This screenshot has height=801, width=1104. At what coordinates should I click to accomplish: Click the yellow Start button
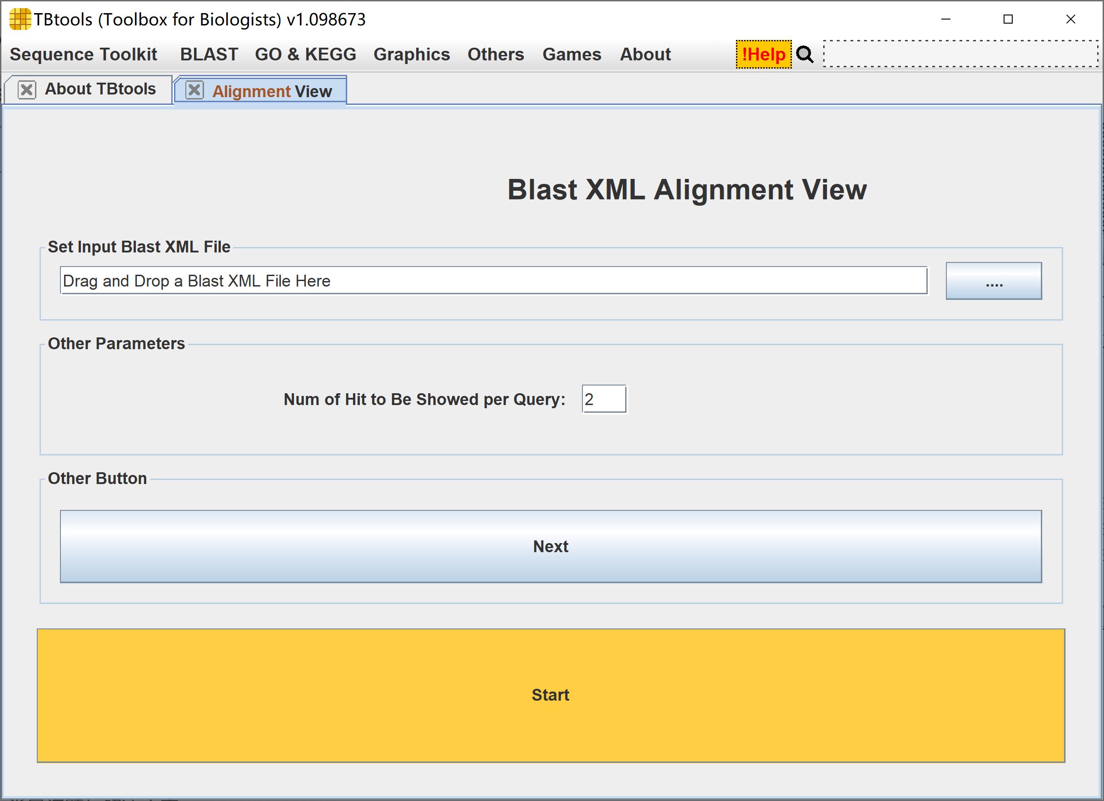tap(551, 695)
